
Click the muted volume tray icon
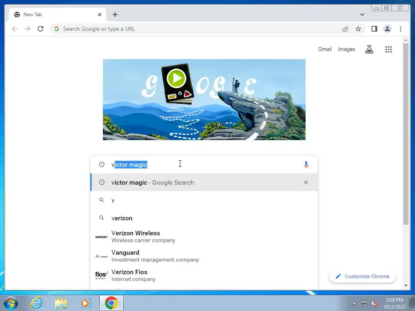[374, 304]
